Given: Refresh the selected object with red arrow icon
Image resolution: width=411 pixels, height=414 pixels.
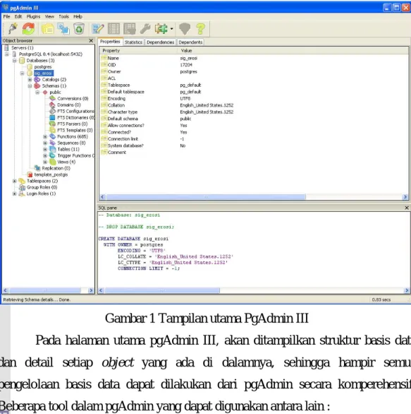Looking at the screenshot, I should pyautogui.click(x=28, y=28).
